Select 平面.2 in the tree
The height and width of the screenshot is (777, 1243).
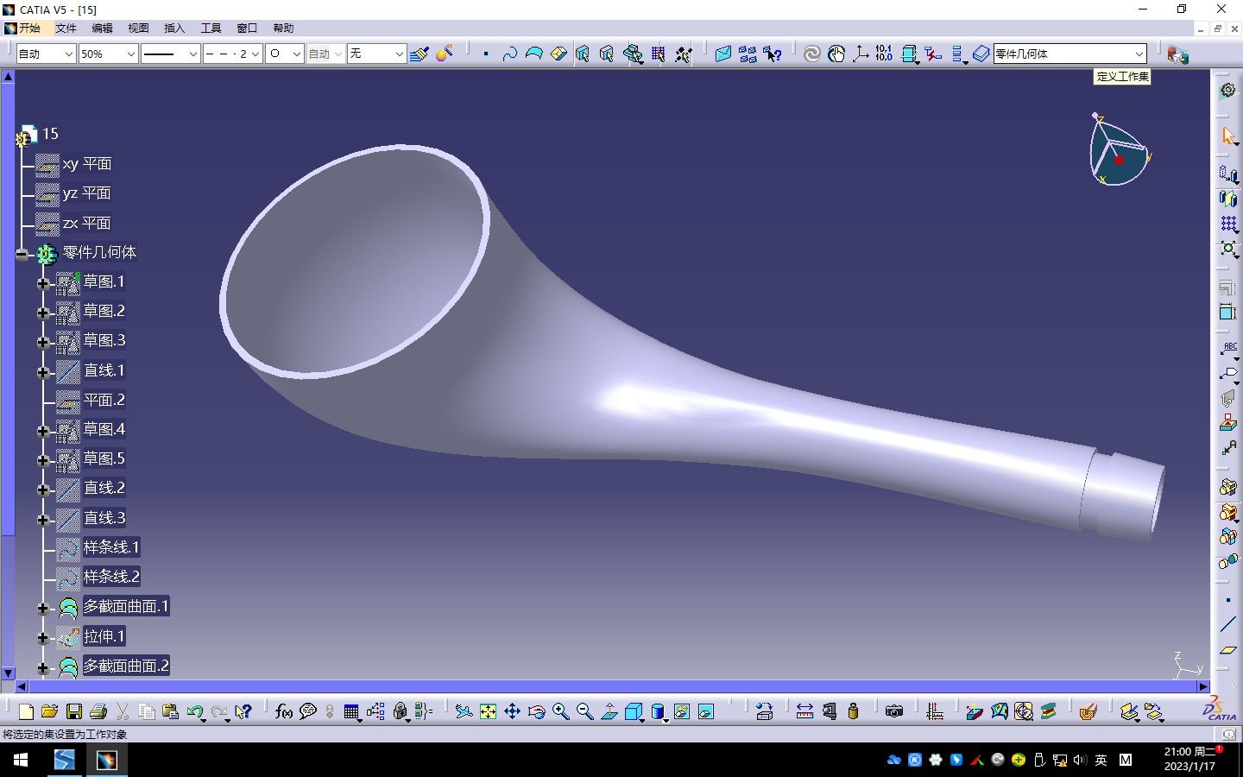tap(104, 400)
